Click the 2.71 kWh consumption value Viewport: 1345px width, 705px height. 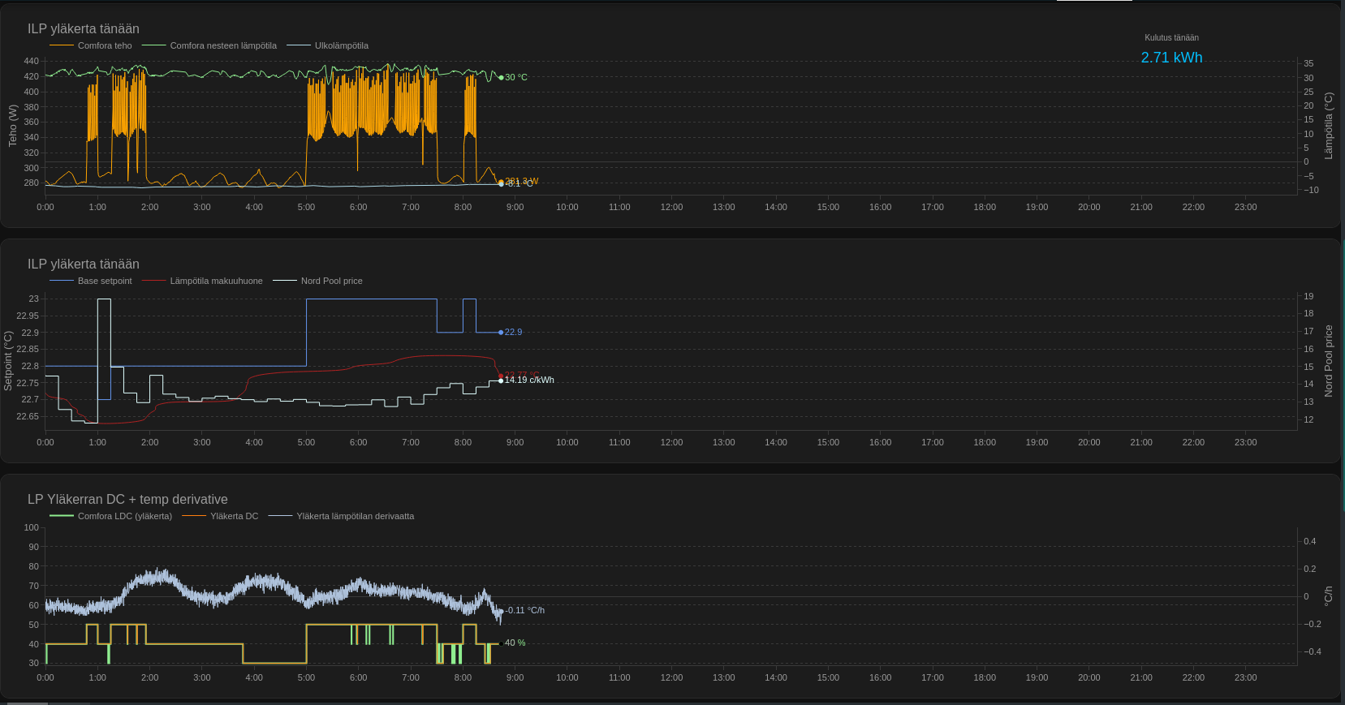click(1171, 58)
